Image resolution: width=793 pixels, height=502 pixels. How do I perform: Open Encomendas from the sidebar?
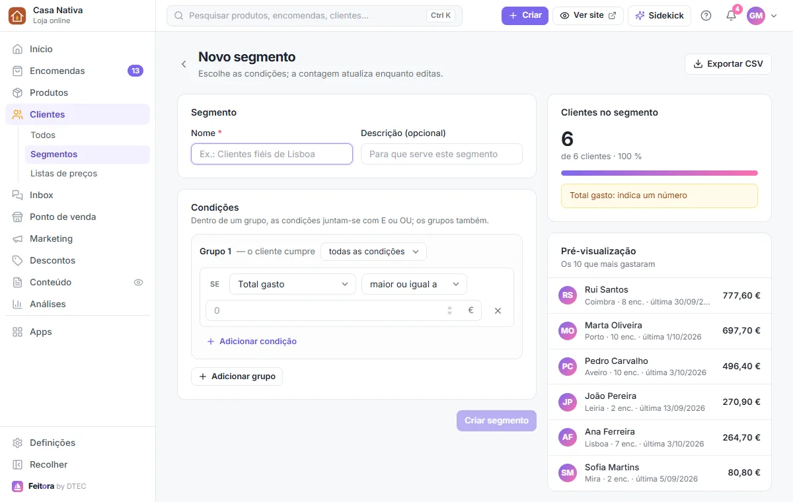click(x=77, y=71)
